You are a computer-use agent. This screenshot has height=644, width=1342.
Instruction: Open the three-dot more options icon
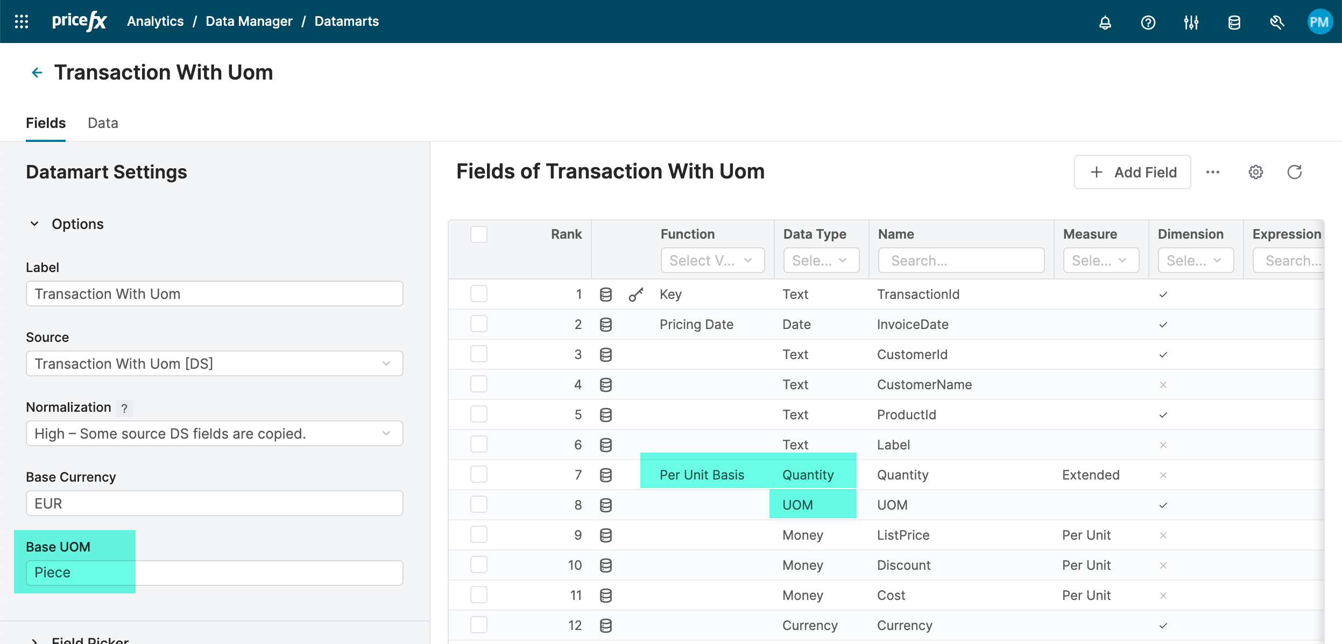tap(1213, 171)
